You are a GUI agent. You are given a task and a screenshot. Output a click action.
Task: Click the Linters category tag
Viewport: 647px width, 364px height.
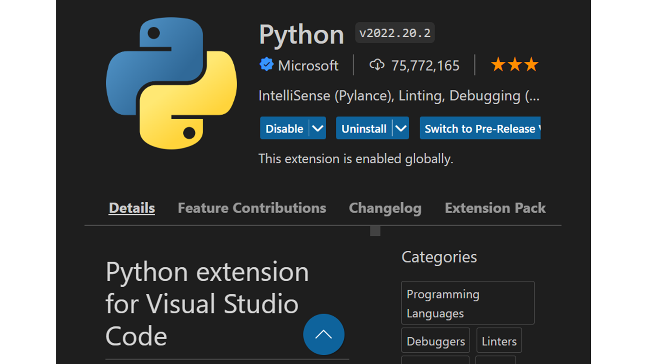[x=499, y=341]
